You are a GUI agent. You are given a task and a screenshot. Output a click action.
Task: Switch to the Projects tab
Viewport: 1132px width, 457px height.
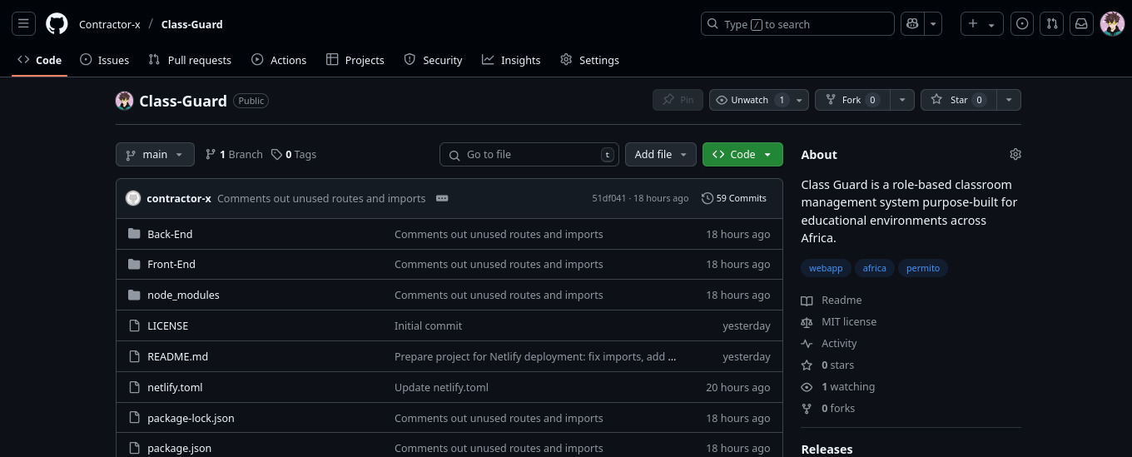(355, 60)
